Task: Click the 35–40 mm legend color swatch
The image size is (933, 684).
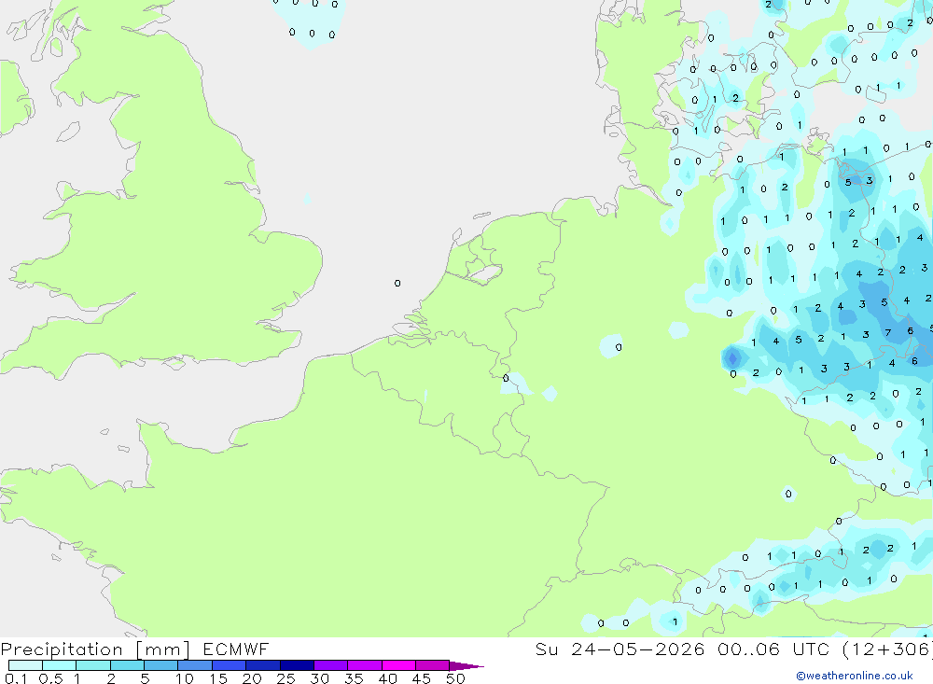Action: coord(365,665)
